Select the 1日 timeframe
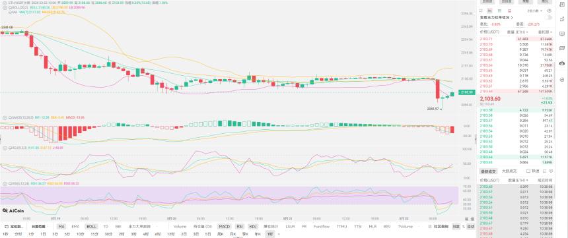The height and width of the screenshot is (238, 568). [43, 234]
